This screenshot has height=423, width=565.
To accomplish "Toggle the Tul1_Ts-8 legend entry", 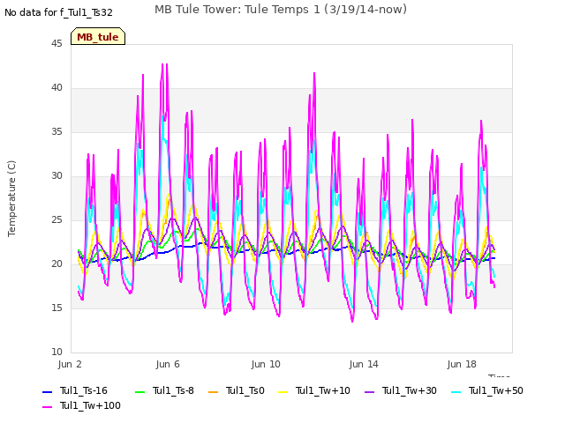I will click(x=165, y=390).
